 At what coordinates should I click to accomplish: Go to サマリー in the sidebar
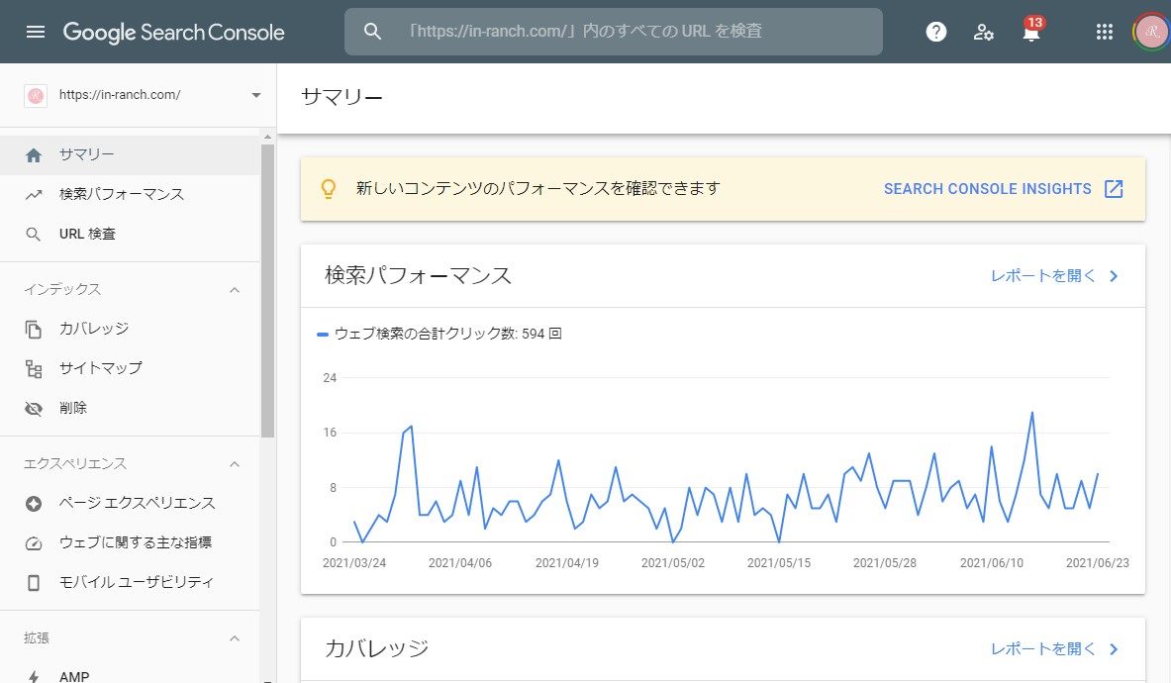click(130, 155)
